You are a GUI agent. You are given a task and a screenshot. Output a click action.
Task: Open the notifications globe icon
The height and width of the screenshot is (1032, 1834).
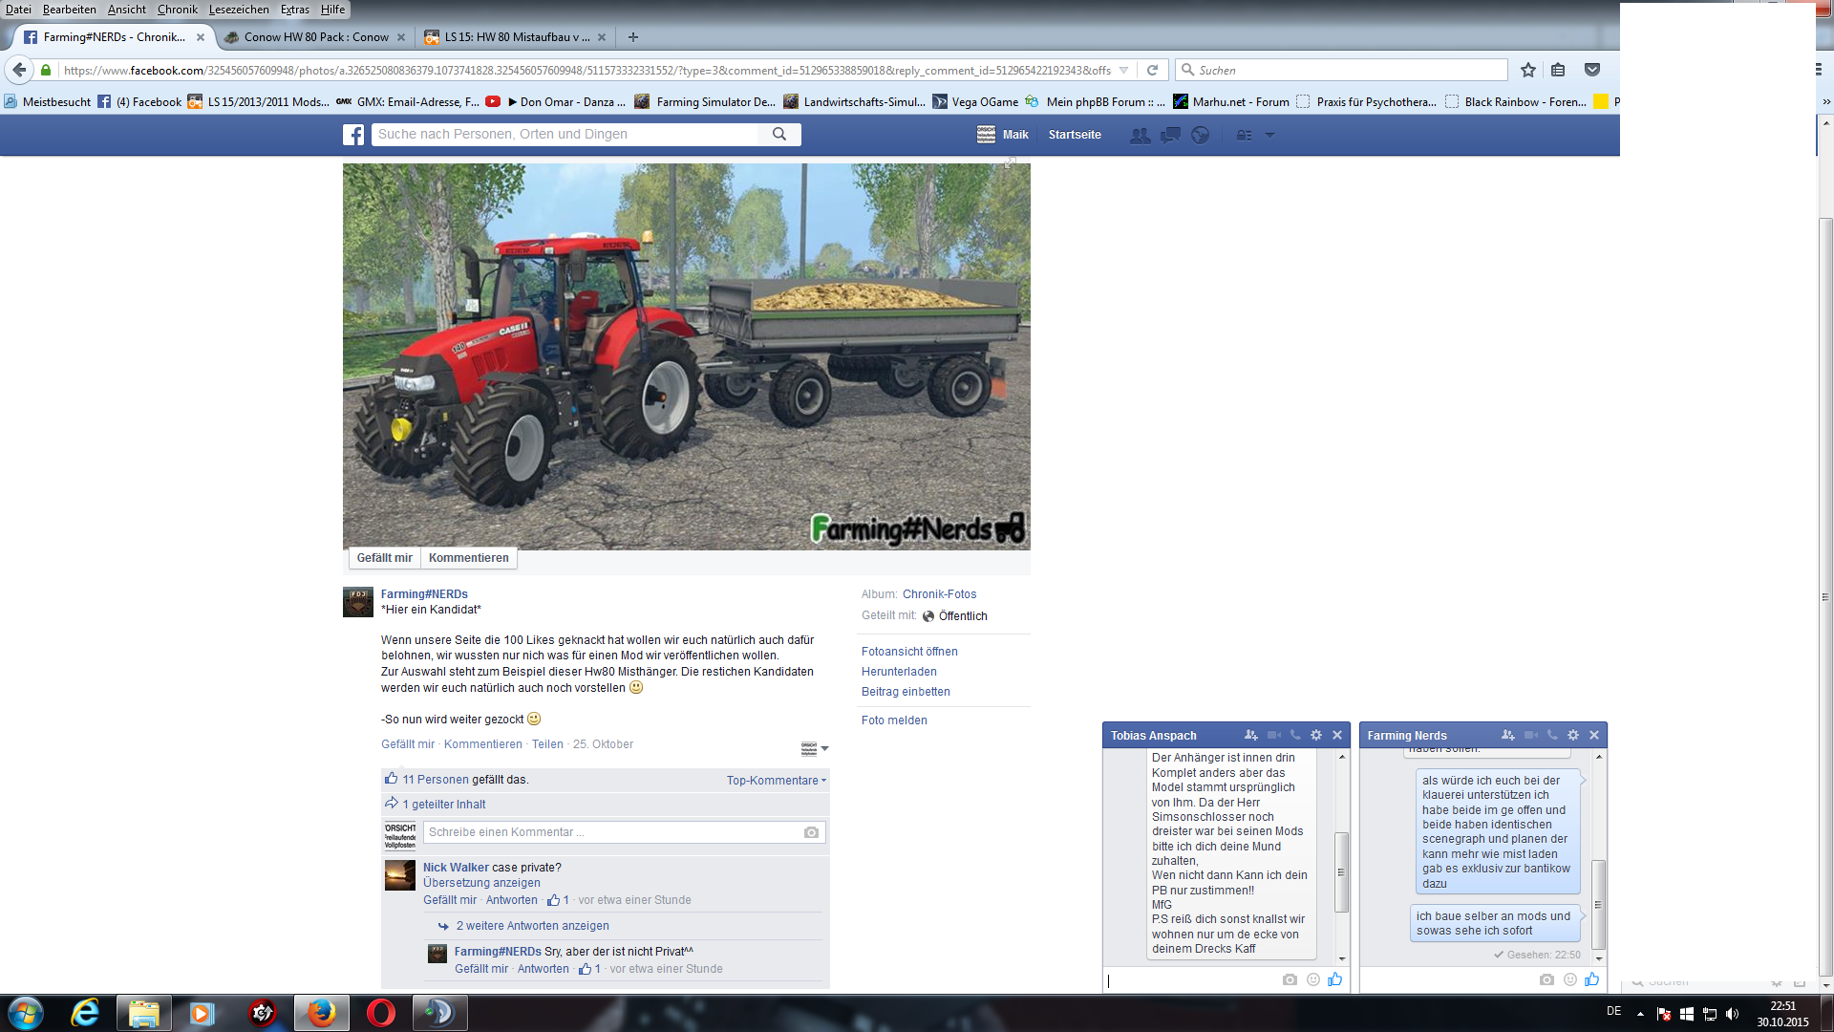1201,135
